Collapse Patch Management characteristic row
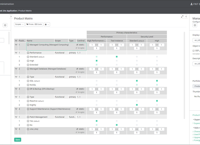The width and height of the screenshot is (200, 145). (16, 117)
